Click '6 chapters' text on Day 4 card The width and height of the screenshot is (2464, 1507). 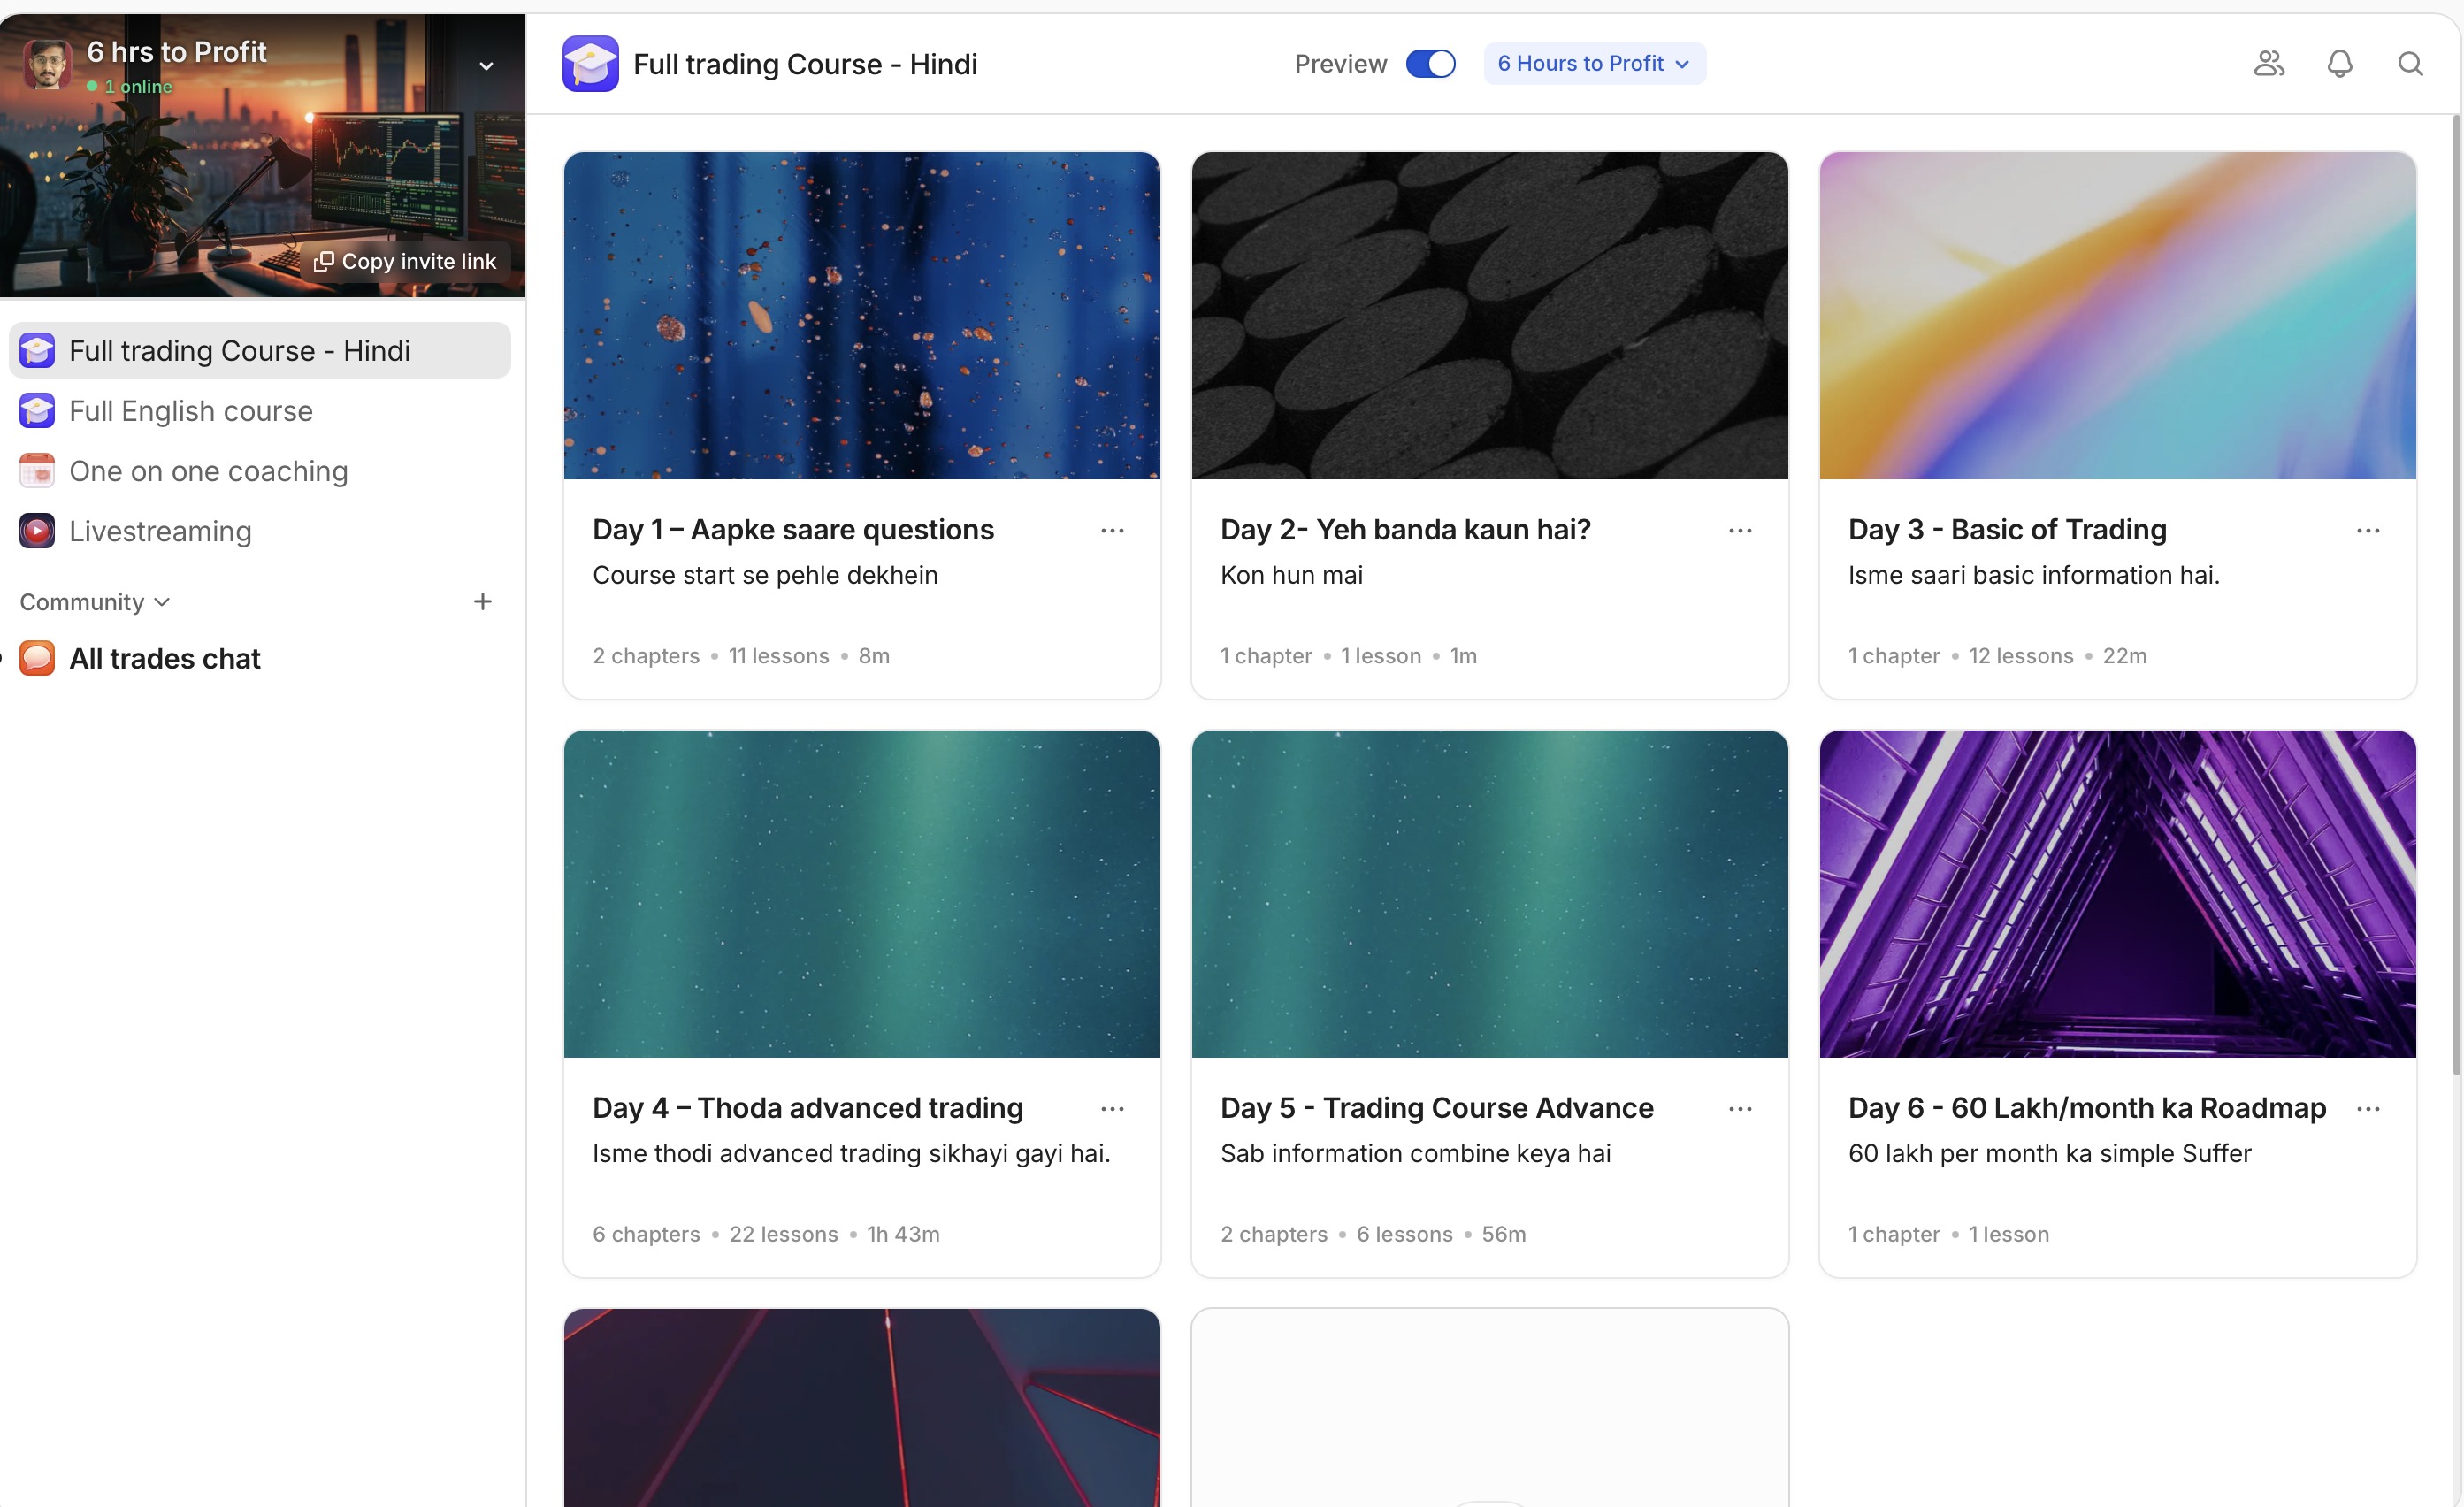pos(646,1234)
